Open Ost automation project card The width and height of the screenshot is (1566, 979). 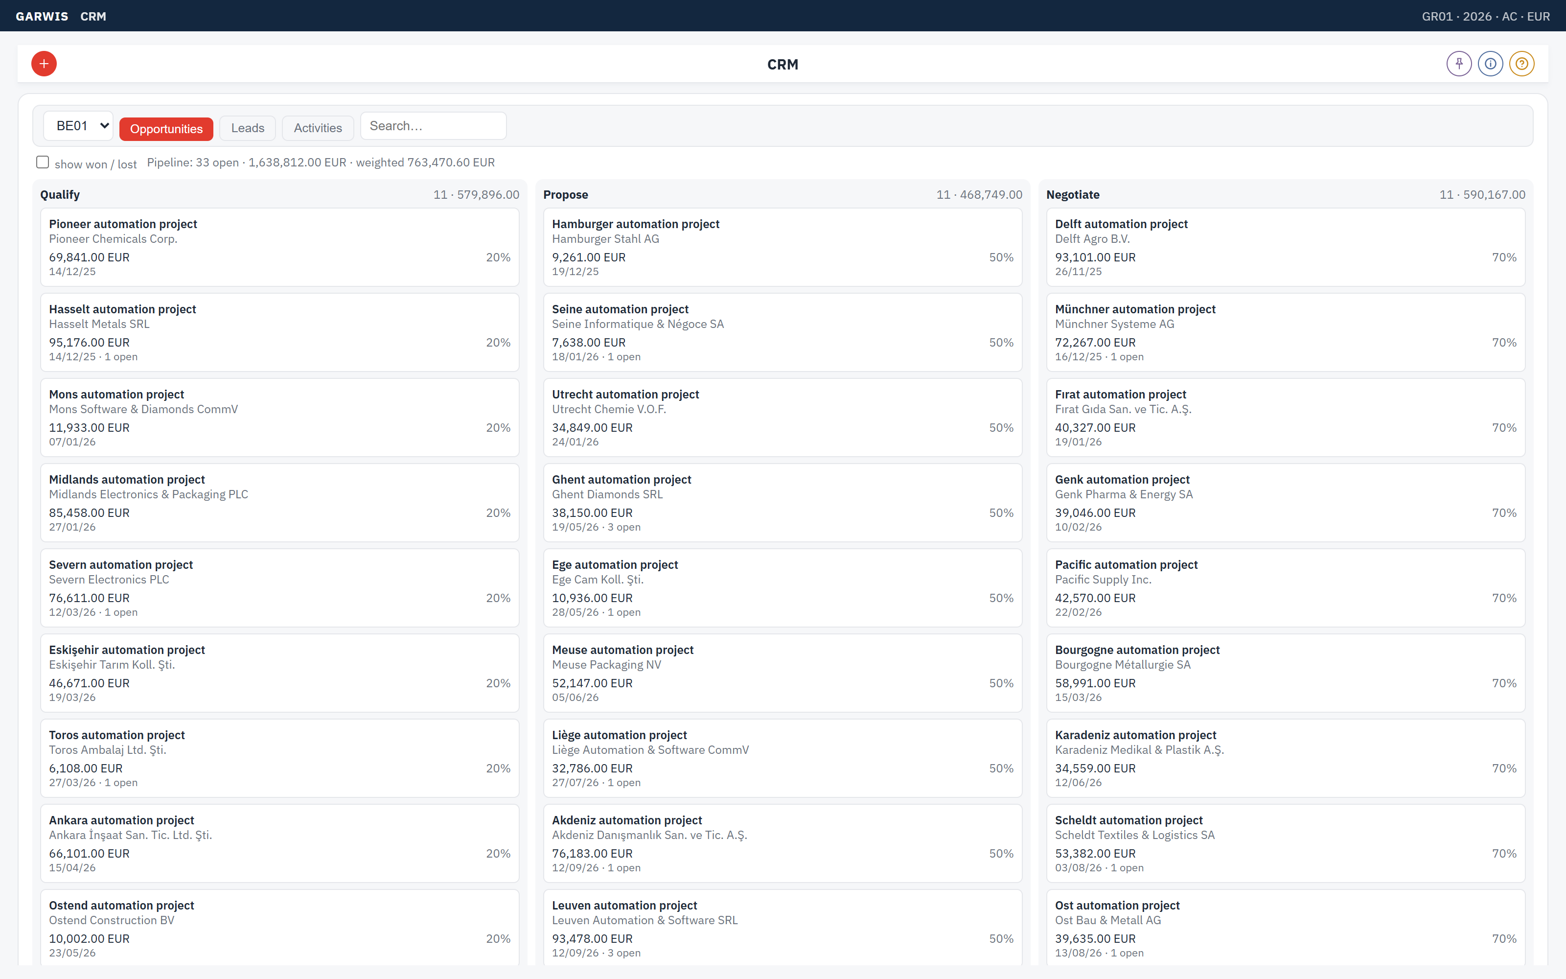pyautogui.click(x=1285, y=928)
